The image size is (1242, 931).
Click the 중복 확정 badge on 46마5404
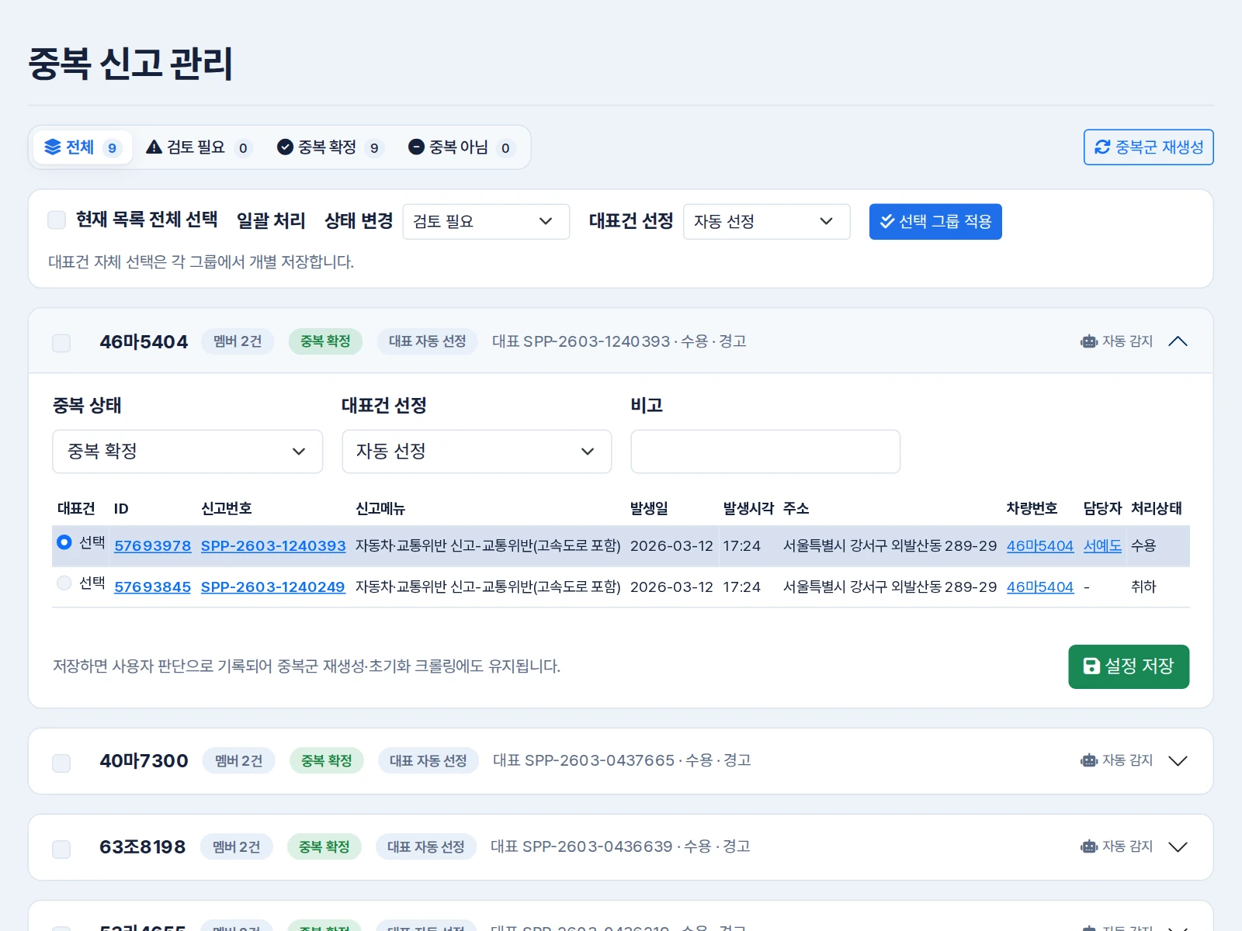point(325,341)
